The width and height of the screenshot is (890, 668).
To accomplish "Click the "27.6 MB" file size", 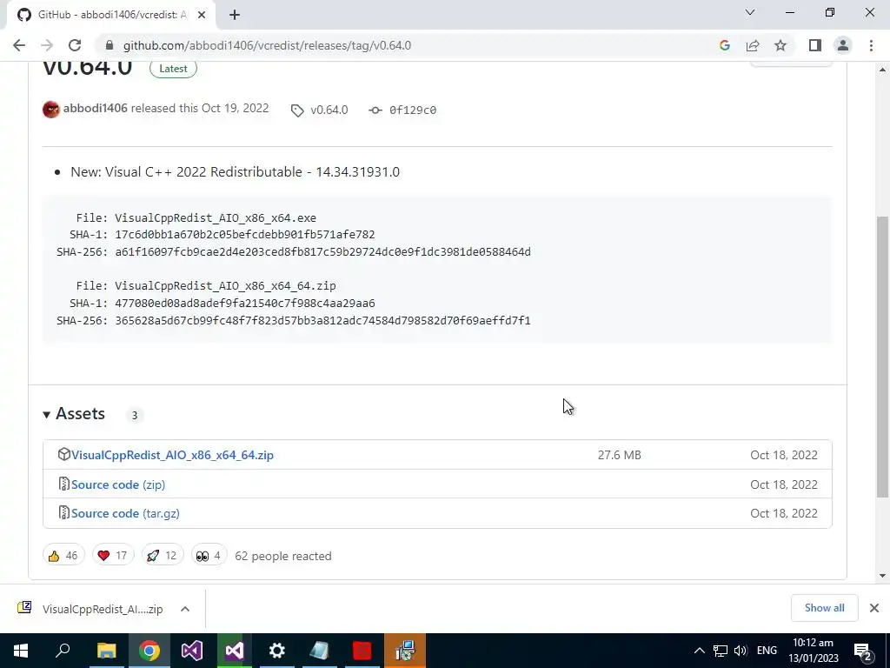I will click(619, 455).
